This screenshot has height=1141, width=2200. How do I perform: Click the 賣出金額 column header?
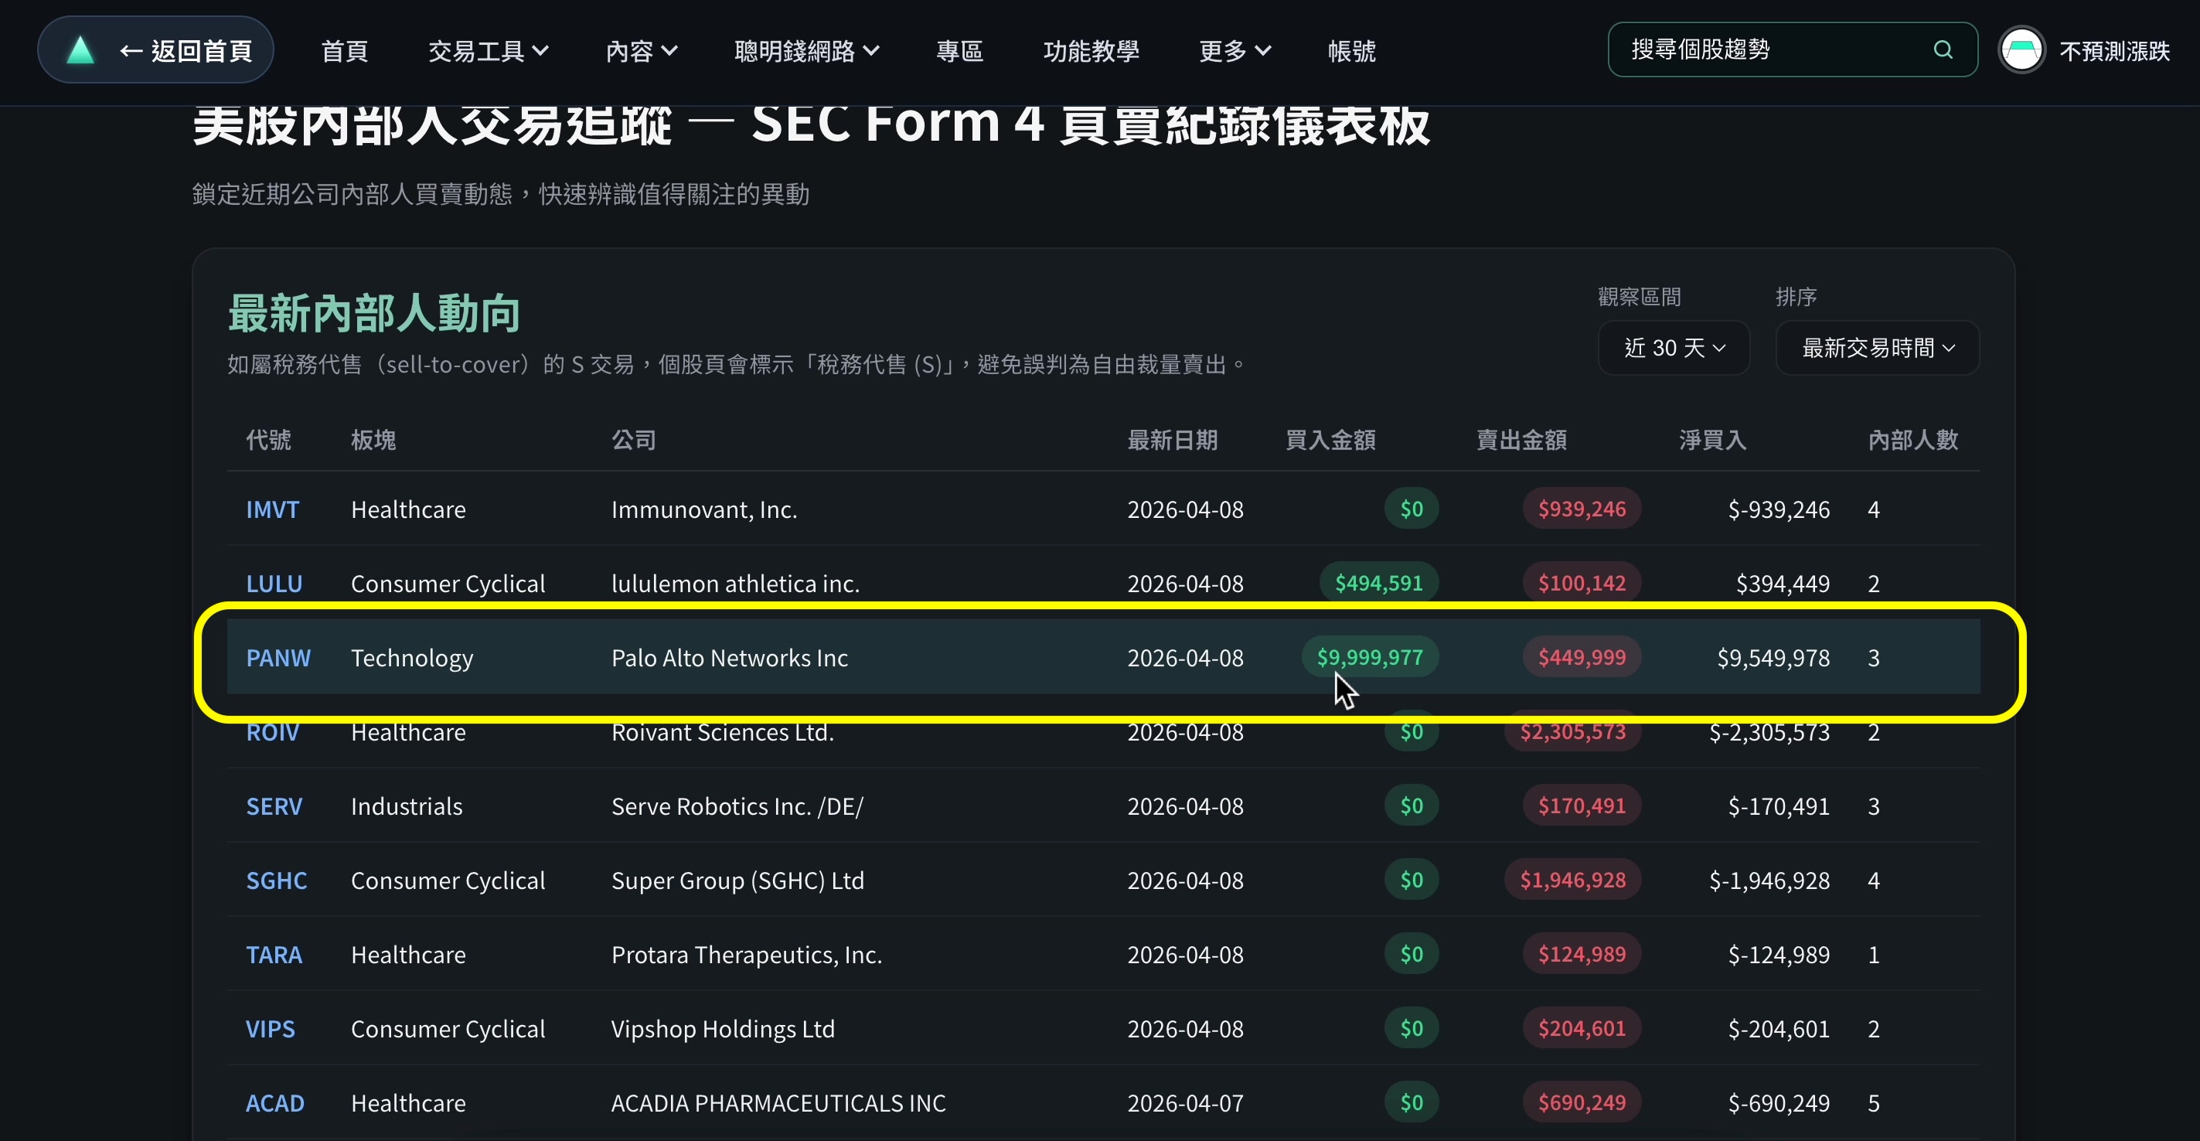(1521, 440)
